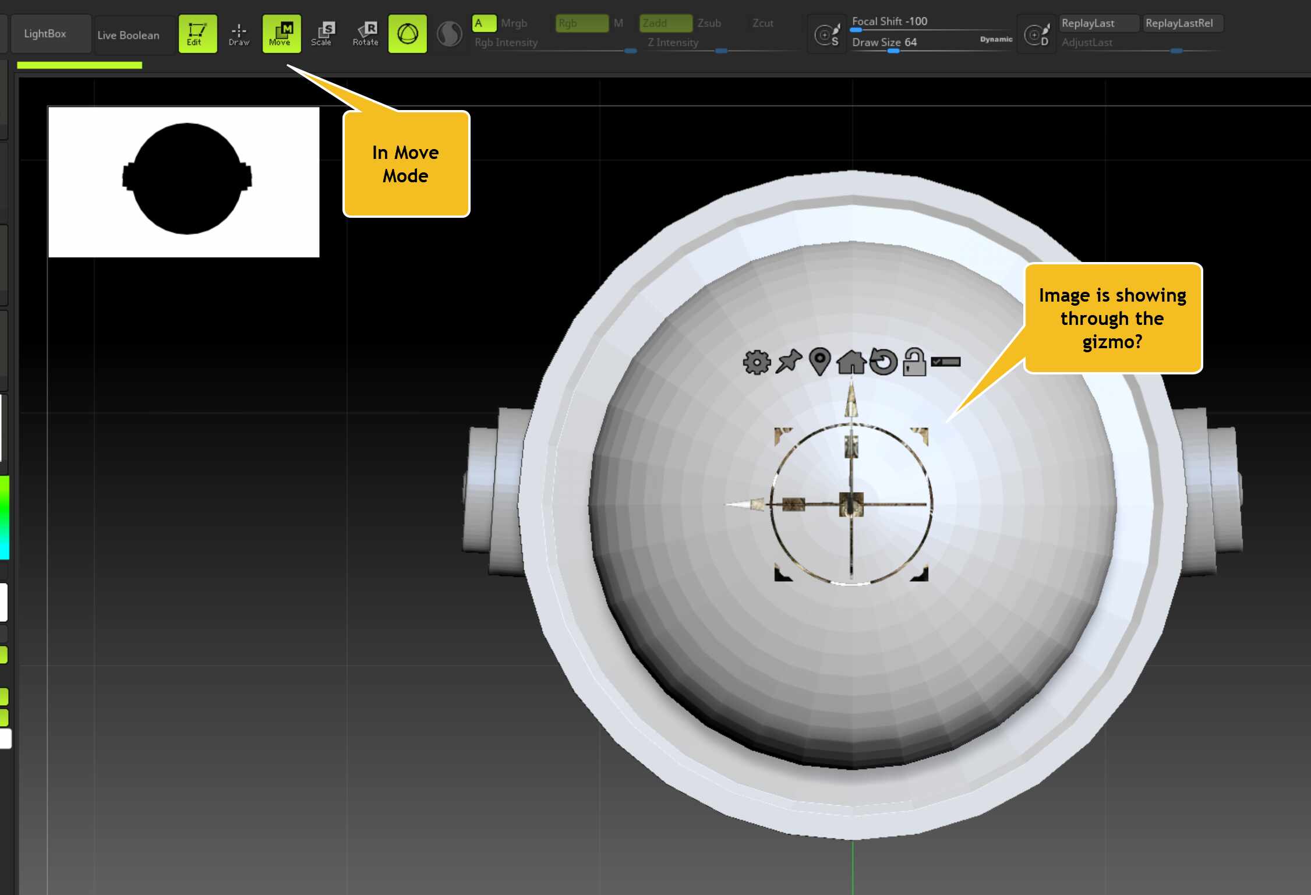1311x895 pixels.
Task: Click the gizmo location marker icon
Action: 819,362
